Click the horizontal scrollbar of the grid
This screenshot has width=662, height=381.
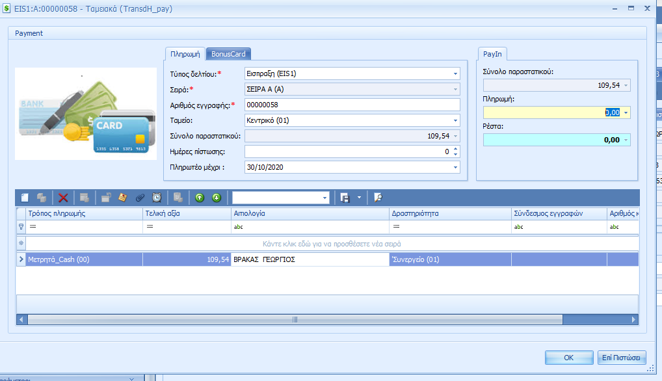click(294, 320)
